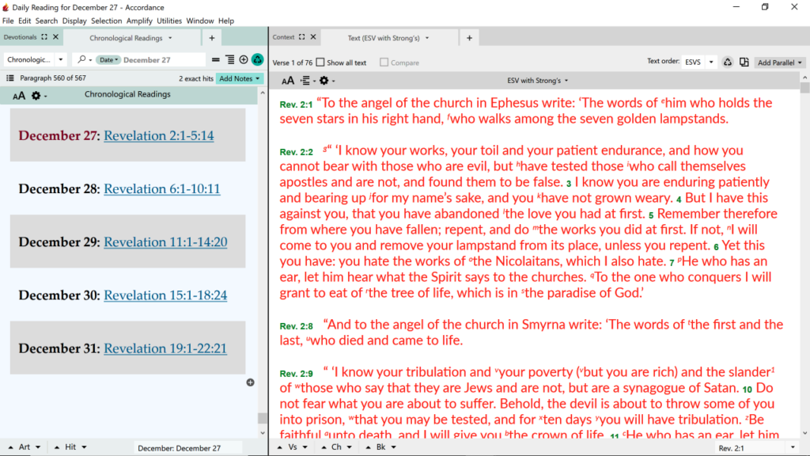Image resolution: width=810 pixels, height=456 pixels.
Task: Go to next verse with Vs down arrow
Action: 305,447
